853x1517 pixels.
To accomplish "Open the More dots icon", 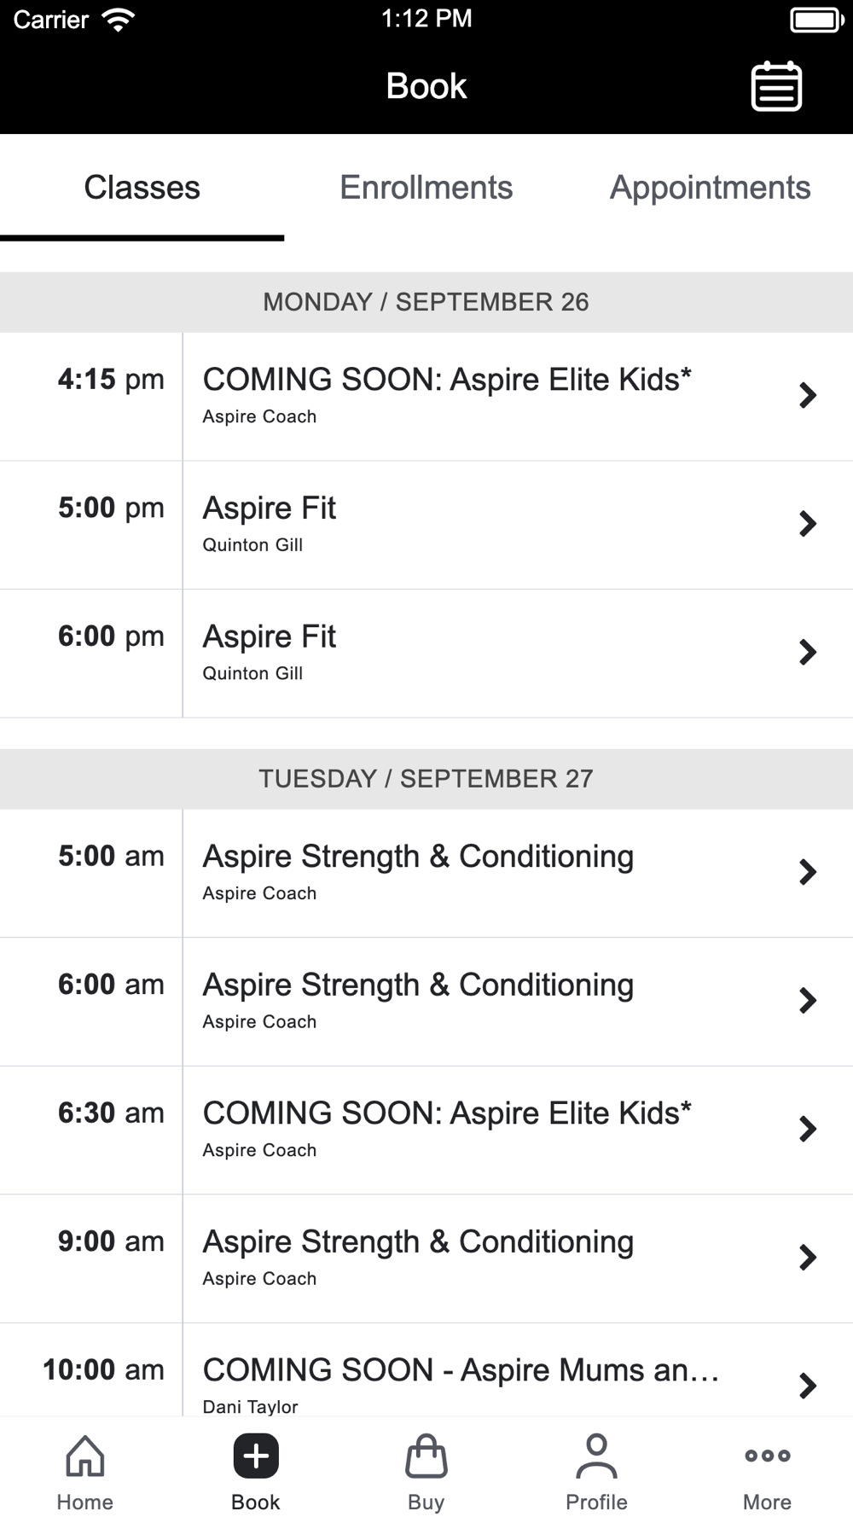I will tap(768, 1456).
